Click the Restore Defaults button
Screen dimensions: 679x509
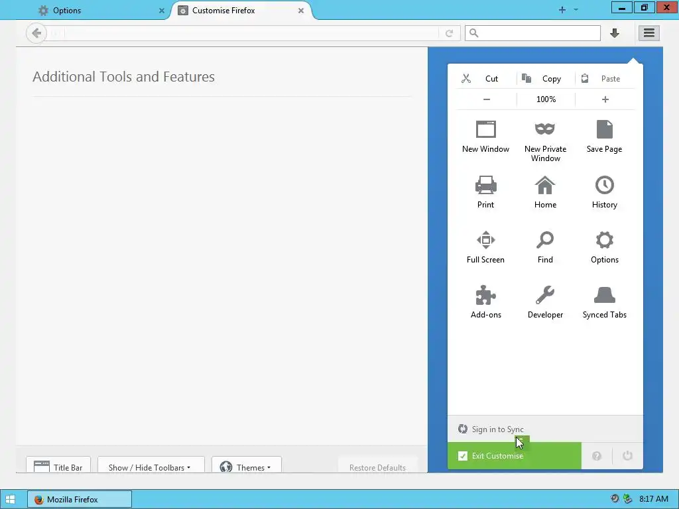377,466
